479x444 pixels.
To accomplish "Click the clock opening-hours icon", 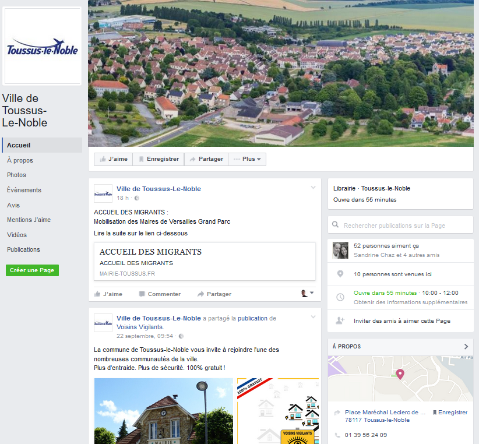I will tap(340, 297).
